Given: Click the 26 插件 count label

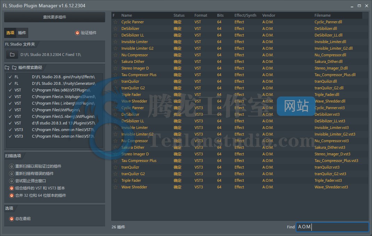Looking at the screenshot, I should 118,227.
